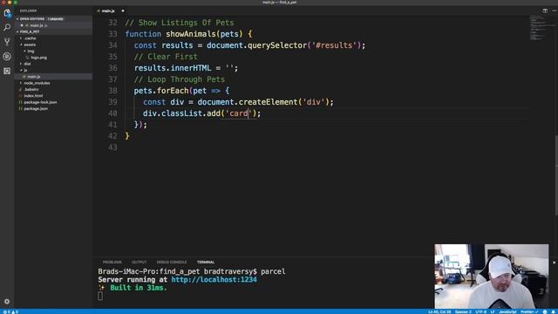Click the '// Clear First' comment
The image size is (558, 314).
(166, 57)
